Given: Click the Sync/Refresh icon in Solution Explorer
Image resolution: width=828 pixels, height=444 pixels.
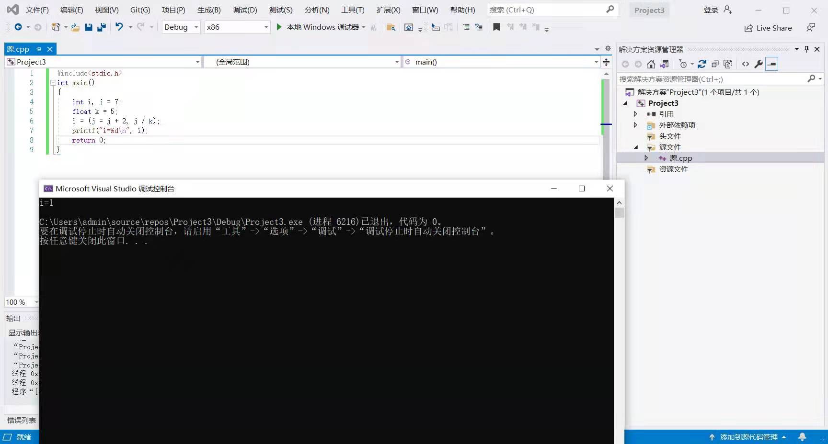Looking at the screenshot, I should coord(701,64).
